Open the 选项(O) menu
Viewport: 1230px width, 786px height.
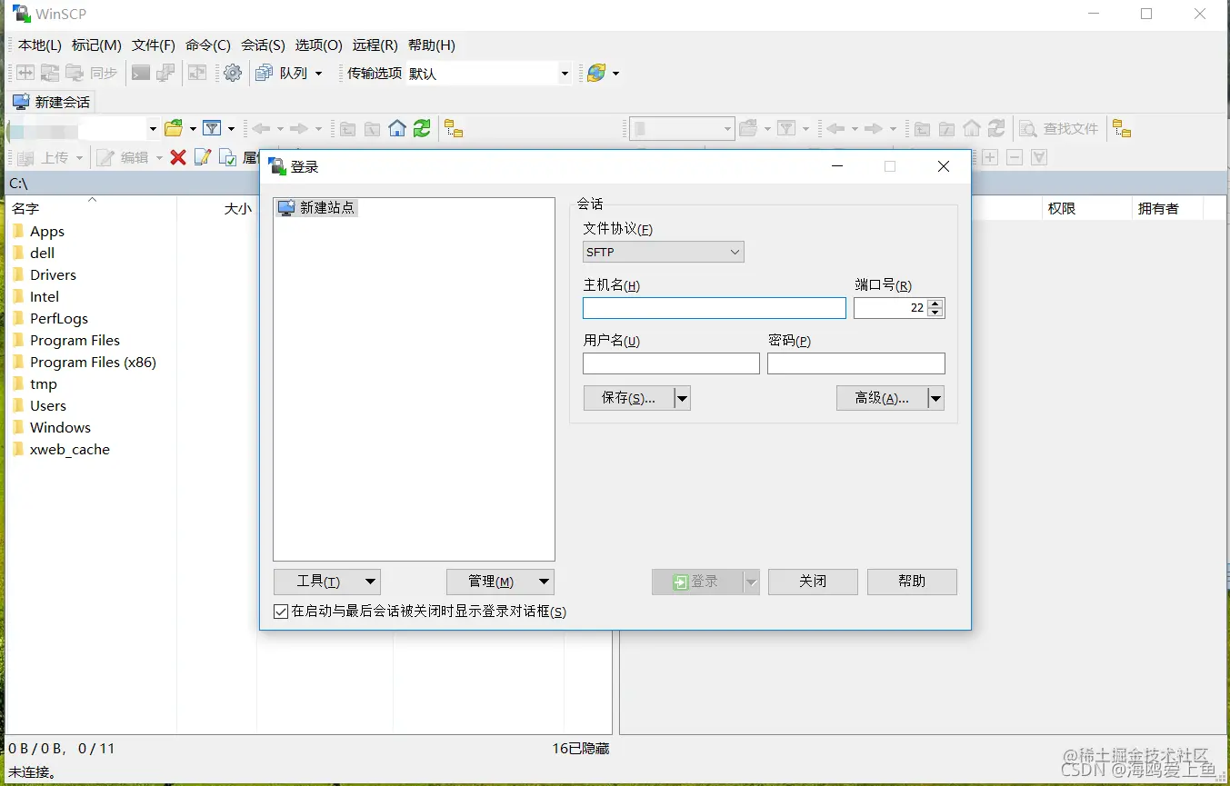coord(318,45)
